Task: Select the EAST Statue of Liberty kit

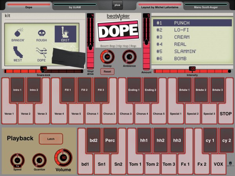Action: (x=65, y=34)
